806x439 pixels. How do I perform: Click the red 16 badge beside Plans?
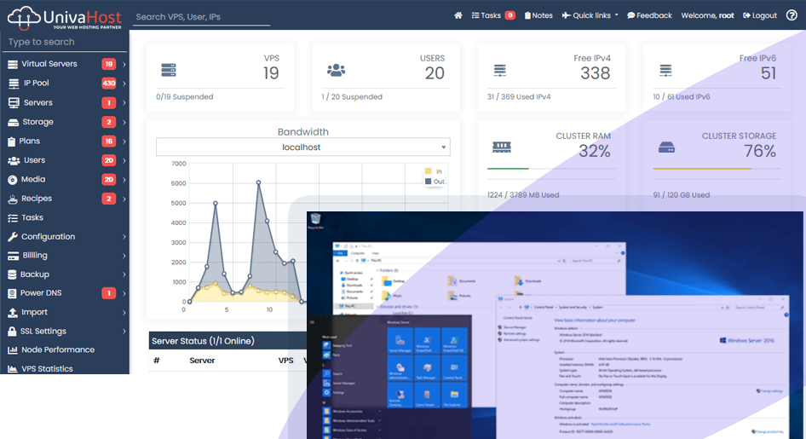pos(109,142)
